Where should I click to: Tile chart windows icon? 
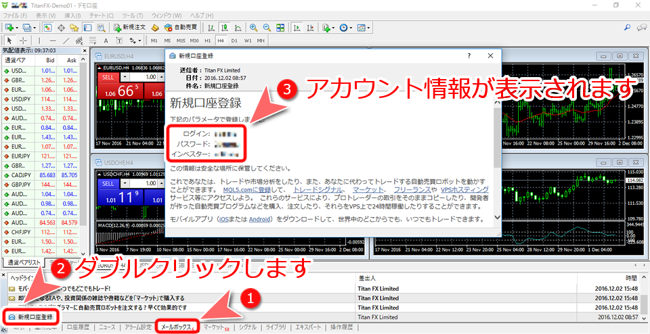pos(280,28)
